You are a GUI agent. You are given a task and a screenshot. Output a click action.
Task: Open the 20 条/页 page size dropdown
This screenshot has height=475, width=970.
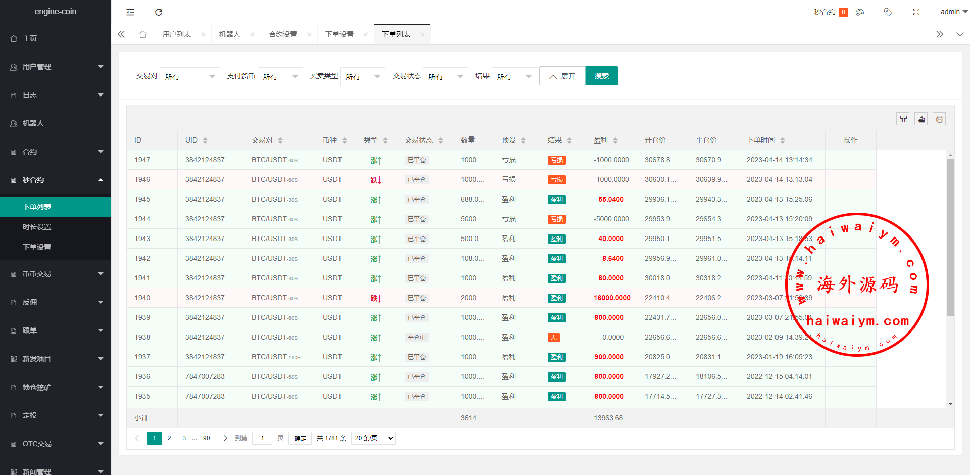(x=373, y=438)
